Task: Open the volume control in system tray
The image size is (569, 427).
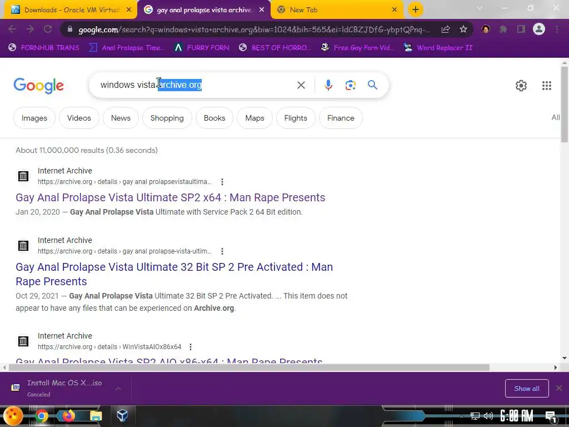Action: pos(488,416)
